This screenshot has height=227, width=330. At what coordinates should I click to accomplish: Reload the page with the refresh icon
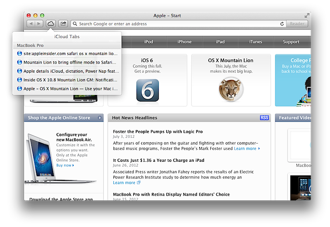(x=282, y=24)
